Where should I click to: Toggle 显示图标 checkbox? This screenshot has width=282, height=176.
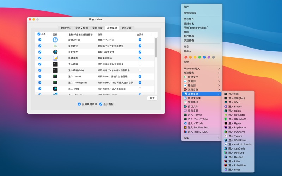101,104
